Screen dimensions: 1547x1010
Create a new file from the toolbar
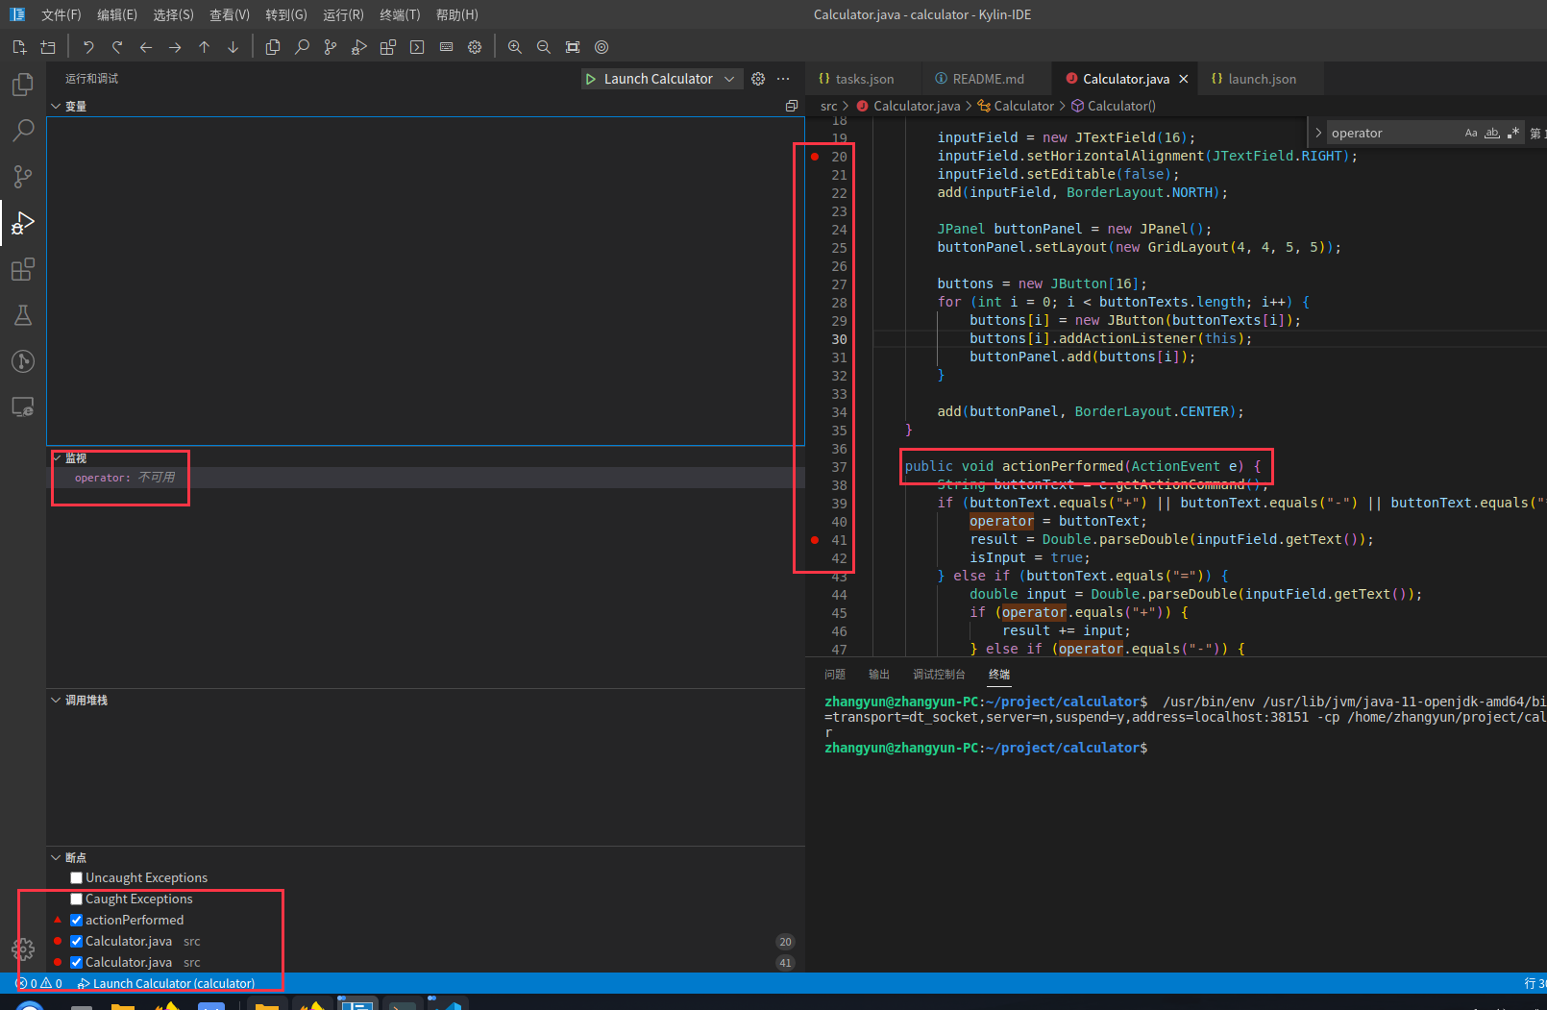click(x=19, y=47)
